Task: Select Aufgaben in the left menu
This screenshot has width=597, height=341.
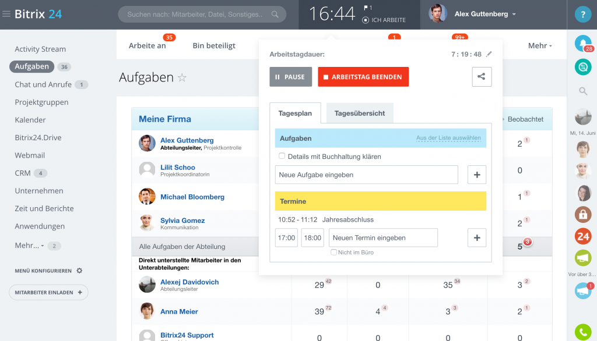Action: point(31,66)
